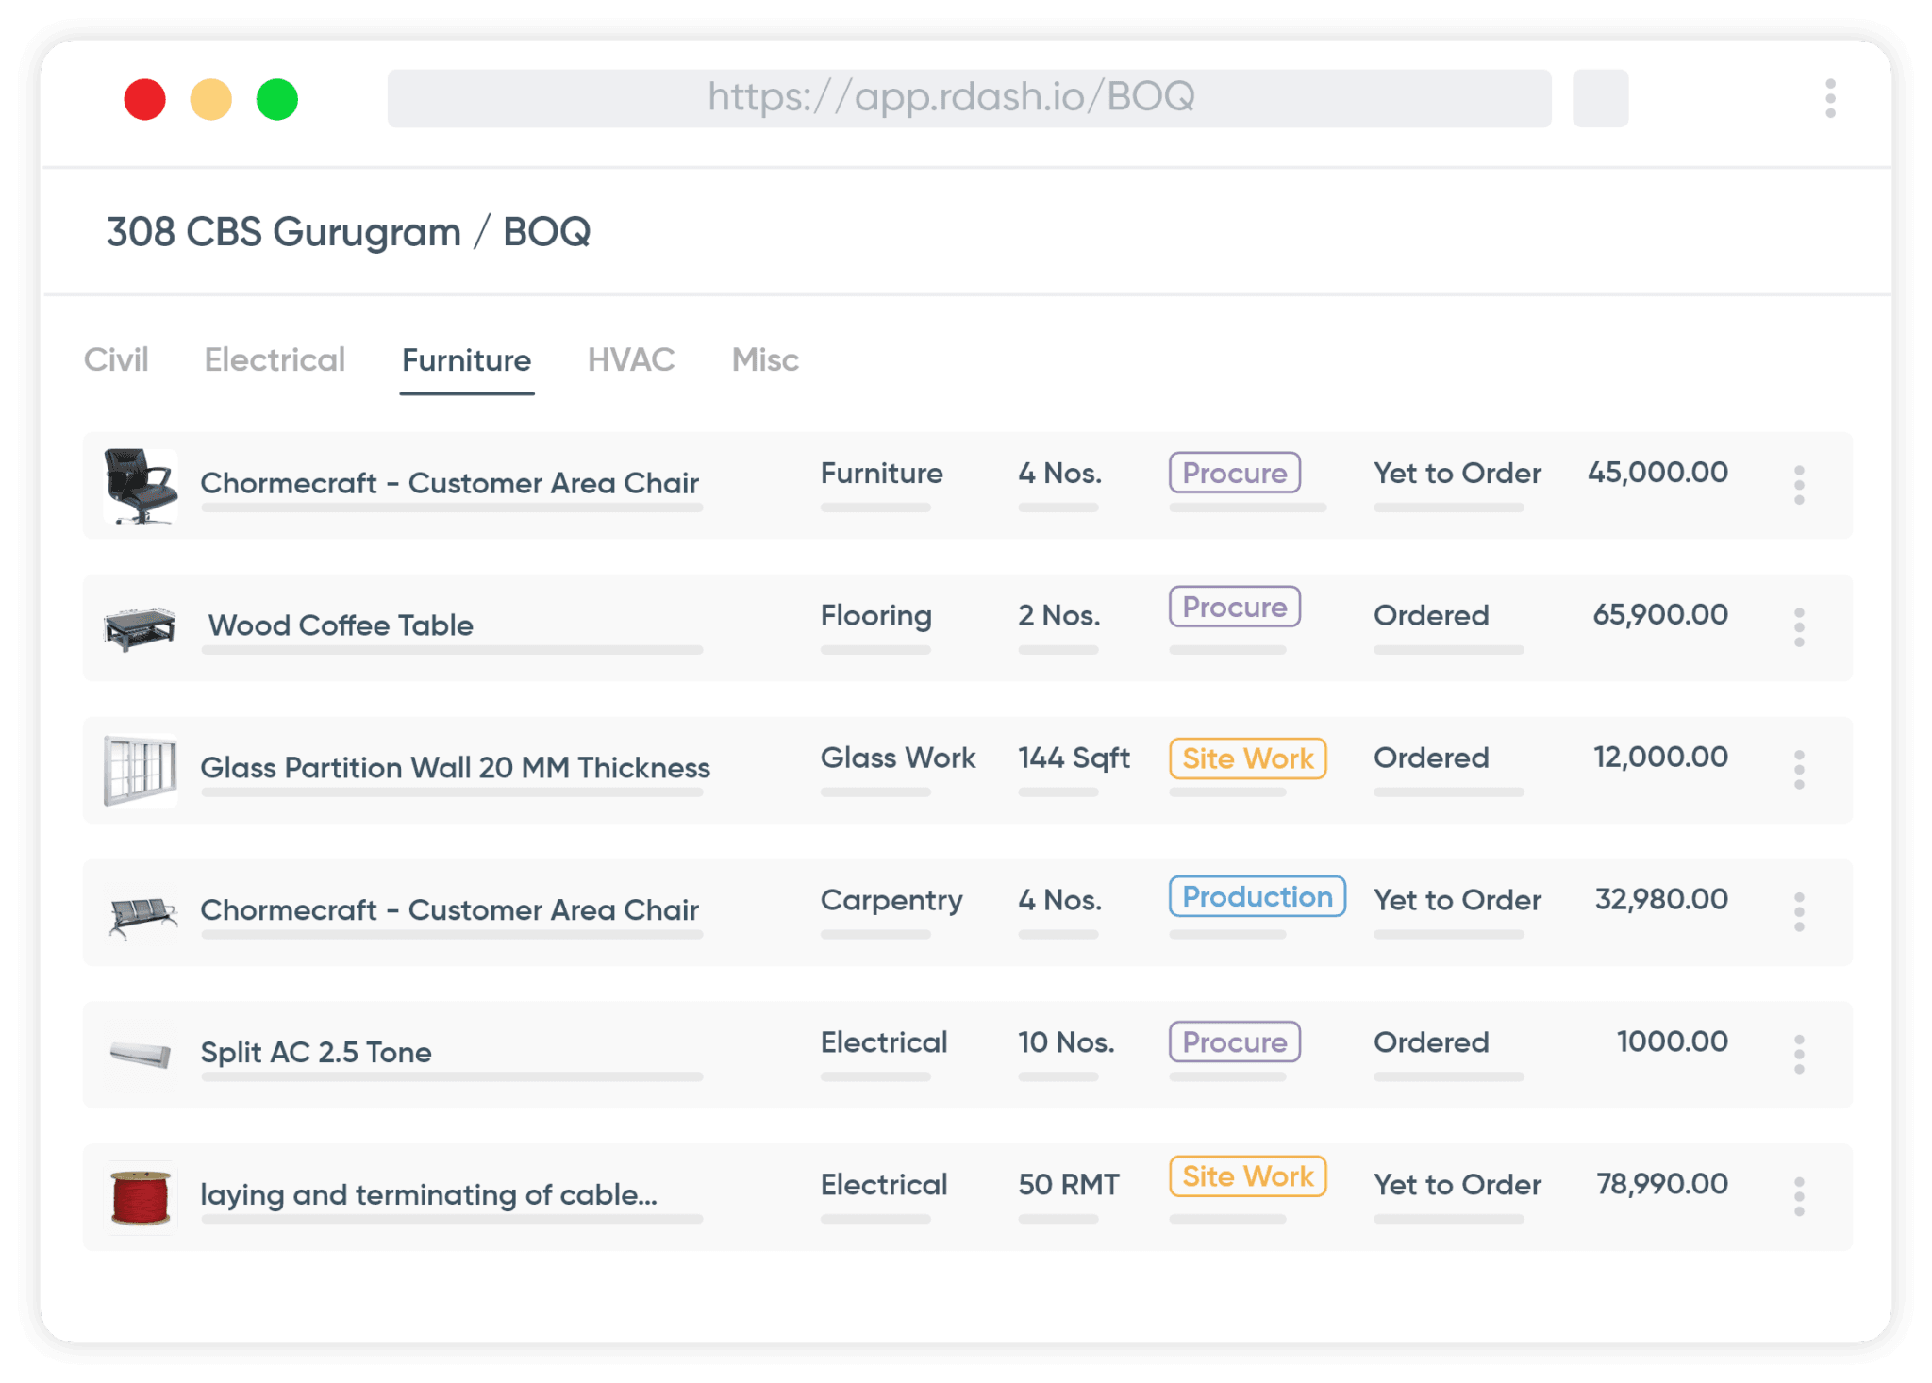Click the Yet to Order status on Customer Area Chair
Viewport: 1932px width, 1383px height.
tap(1457, 474)
